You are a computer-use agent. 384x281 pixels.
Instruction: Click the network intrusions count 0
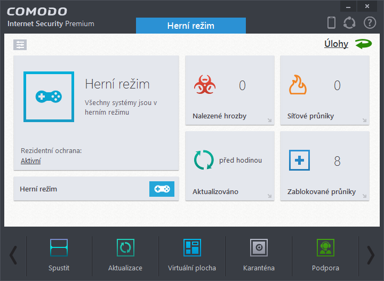pos(337,85)
